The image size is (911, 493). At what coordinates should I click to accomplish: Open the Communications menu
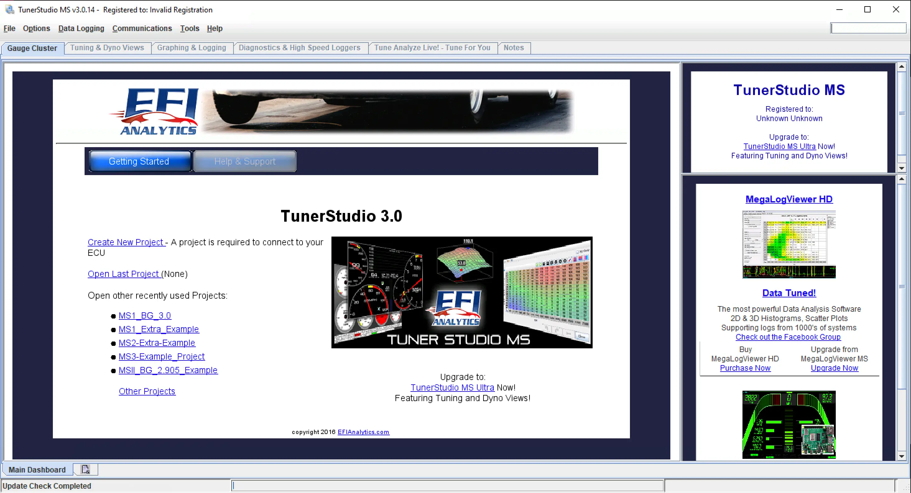(142, 28)
